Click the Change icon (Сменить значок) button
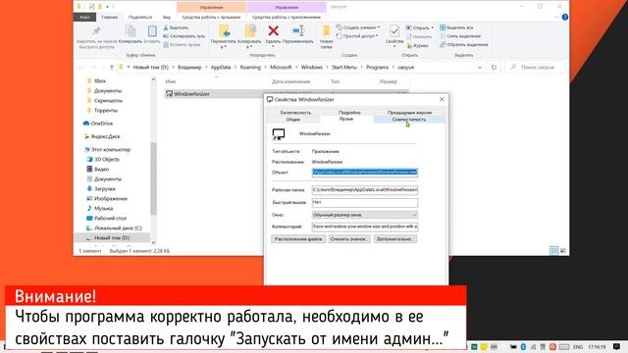The image size is (628, 353). tap(349, 239)
